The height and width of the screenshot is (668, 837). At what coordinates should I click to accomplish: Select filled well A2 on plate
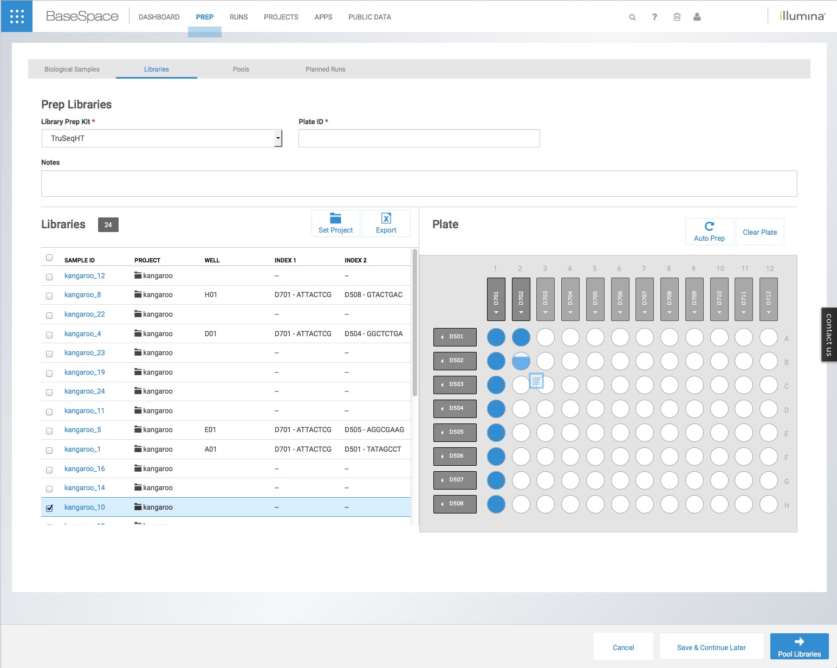pos(521,337)
